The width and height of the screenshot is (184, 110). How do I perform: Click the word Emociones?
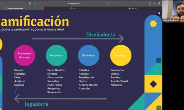pyautogui.click(x=117, y=70)
